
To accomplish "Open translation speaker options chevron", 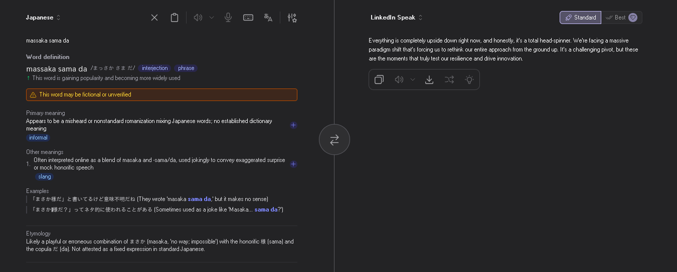I will [x=413, y=79].
